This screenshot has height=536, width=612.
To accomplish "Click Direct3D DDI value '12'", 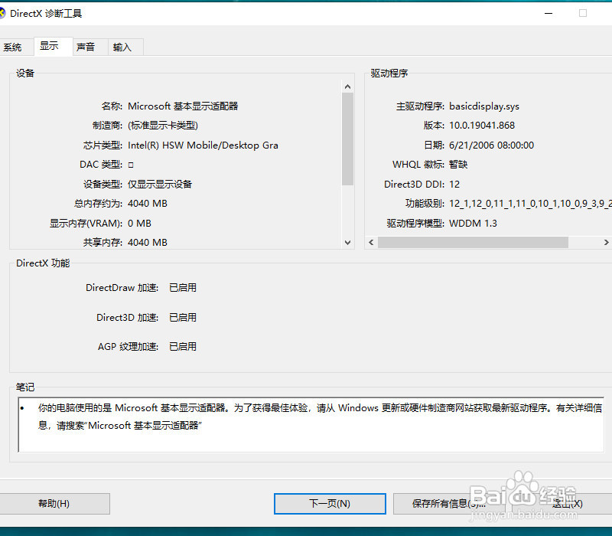I will click(454, 185).
